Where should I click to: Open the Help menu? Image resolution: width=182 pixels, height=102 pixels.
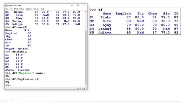(x=43, y=9)
